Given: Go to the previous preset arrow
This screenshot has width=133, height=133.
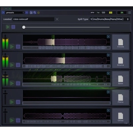Looking at the screenshot, I should coord(3,13).
